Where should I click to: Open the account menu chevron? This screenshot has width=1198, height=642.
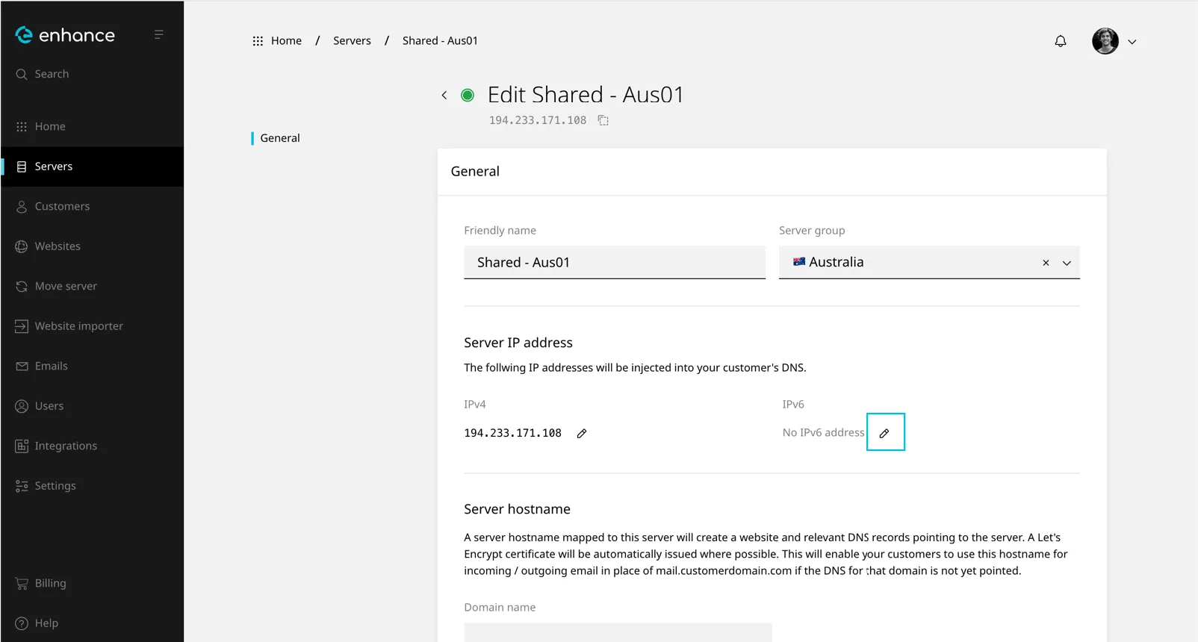[1132, 42]
